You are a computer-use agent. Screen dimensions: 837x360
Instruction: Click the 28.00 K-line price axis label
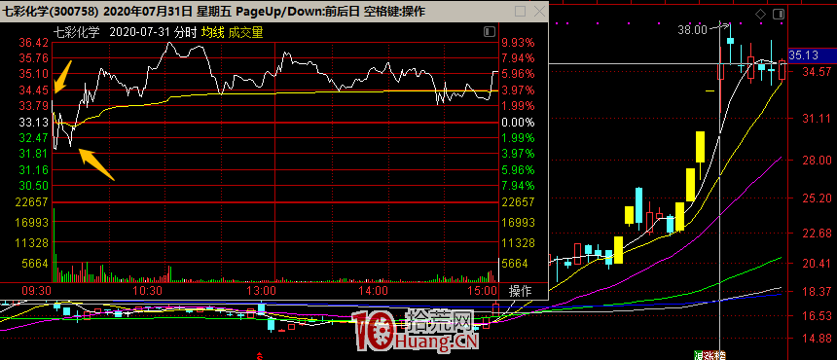[x=818, y=160]
